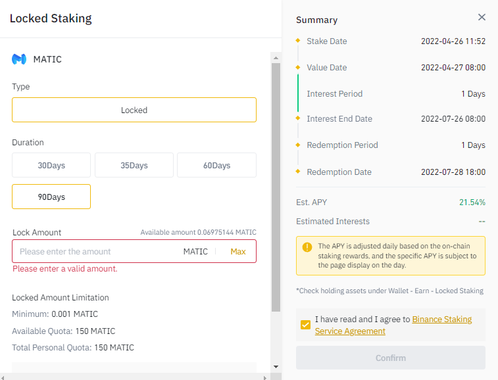Choose the 60Days duration
This screenshot has width=498, height=380.
[216, 165]
